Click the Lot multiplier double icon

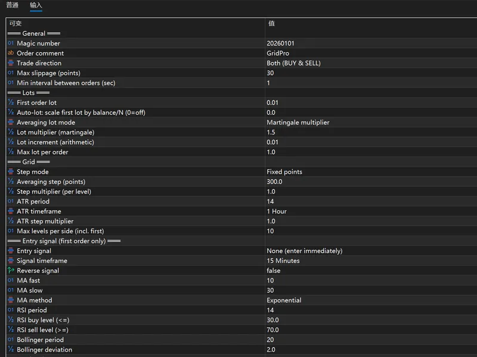[x=11, y=132]
